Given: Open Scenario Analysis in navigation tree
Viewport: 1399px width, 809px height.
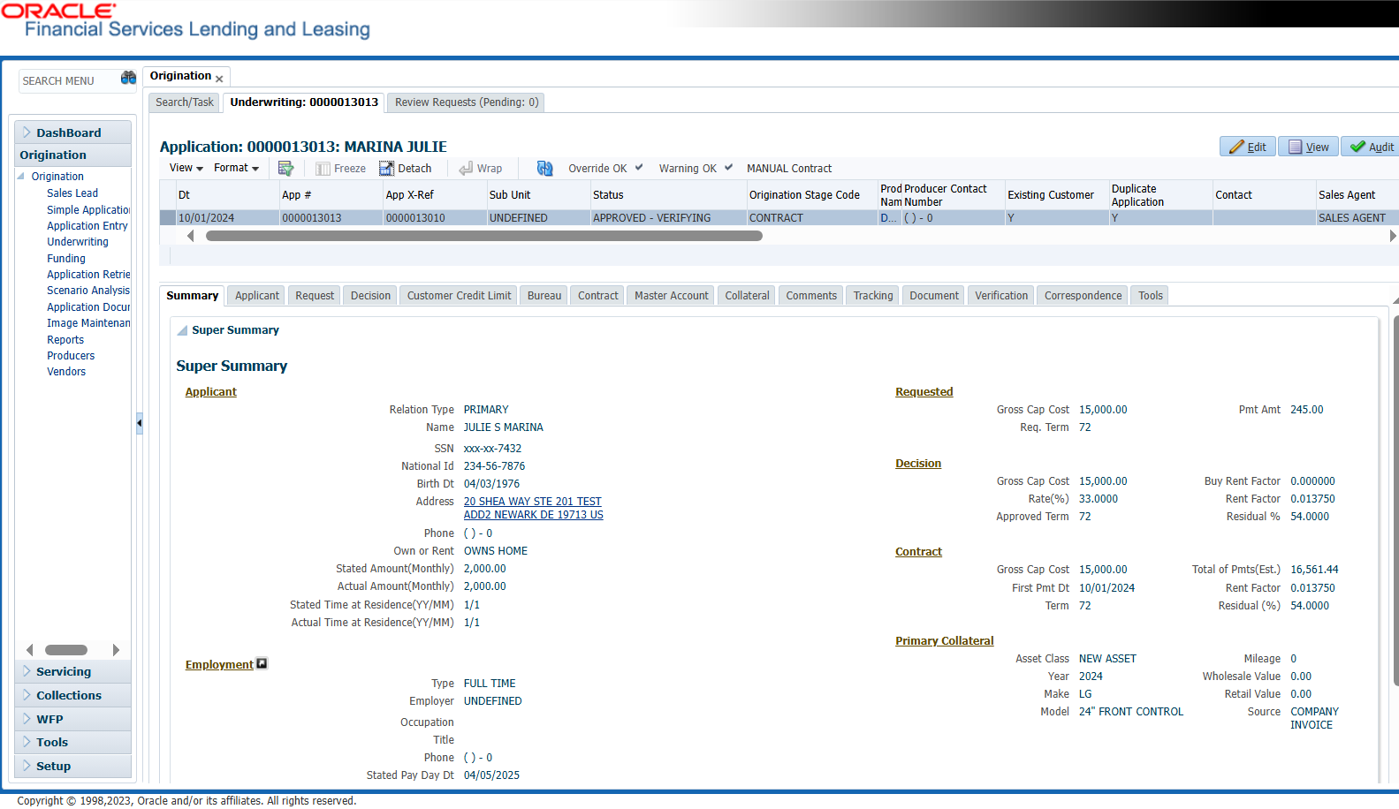Looking at the screenshot, I should coord(88,290).
